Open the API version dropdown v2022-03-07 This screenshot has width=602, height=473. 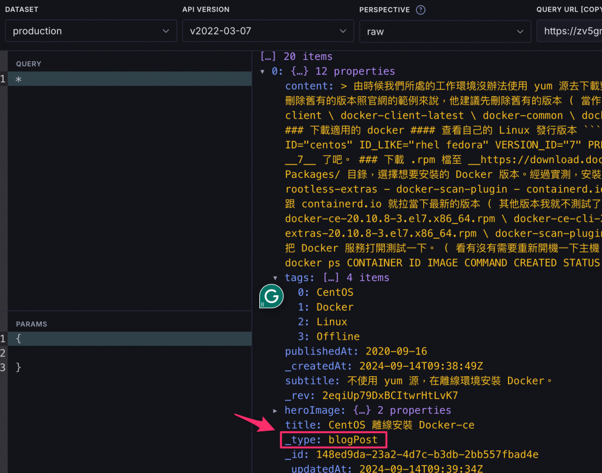point(268,31)
